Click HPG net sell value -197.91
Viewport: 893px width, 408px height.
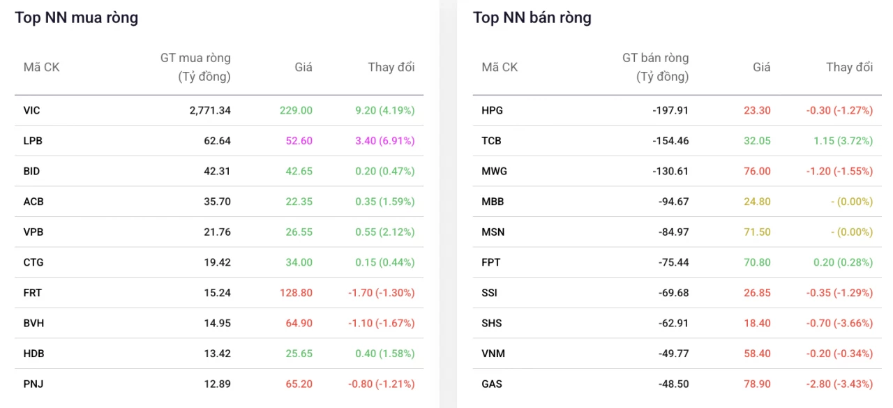(x=670, y=110)
